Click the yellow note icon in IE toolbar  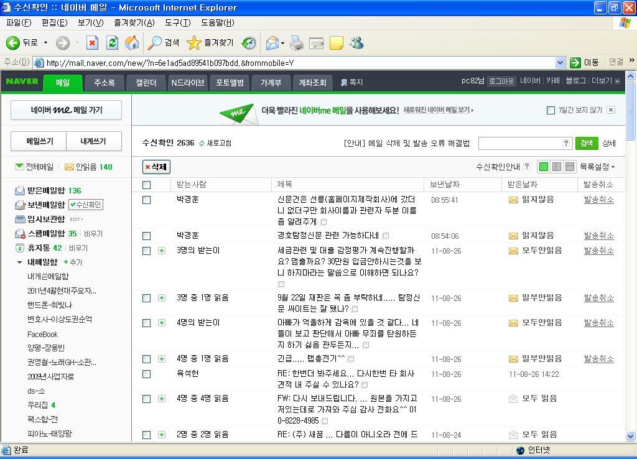337,43
